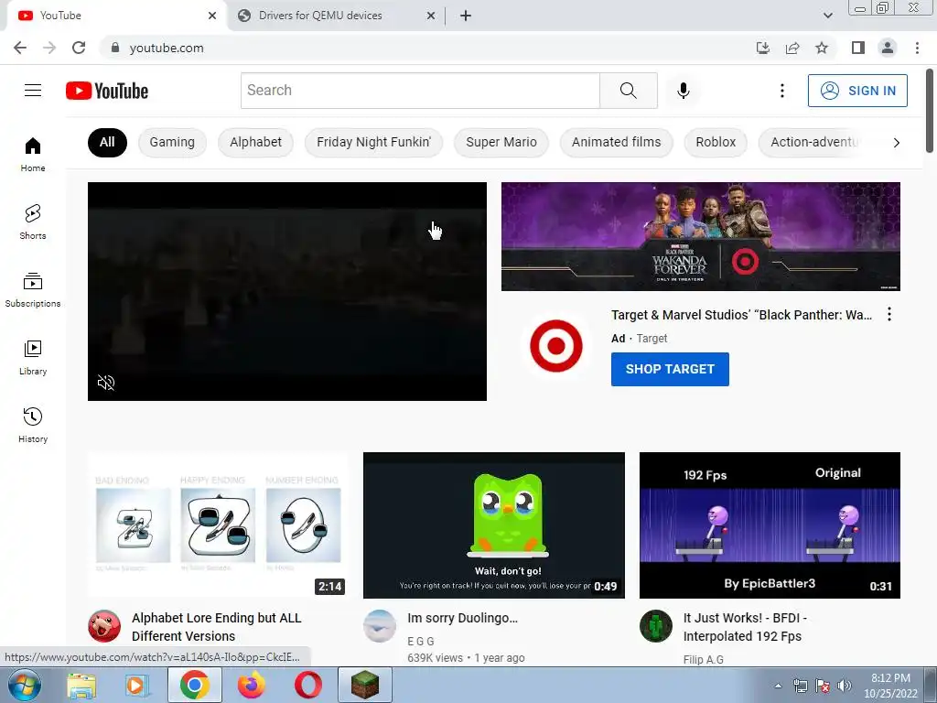The image size is (937, 703).
Task: Open Alphabet Lore Ending video title
Action: (216, 627)
